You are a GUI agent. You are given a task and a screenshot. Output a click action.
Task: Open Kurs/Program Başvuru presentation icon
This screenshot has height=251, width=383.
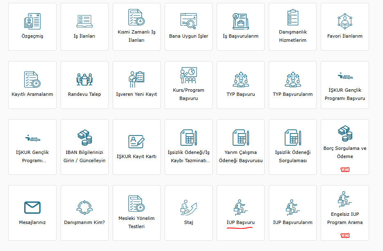tap(188, 75)
